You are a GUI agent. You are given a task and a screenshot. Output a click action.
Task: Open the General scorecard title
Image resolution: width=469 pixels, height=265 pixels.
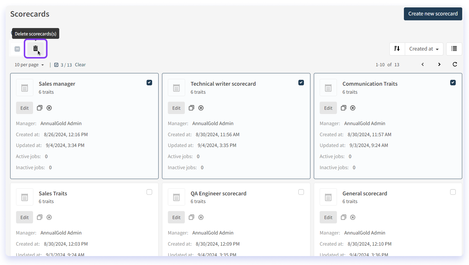[x=365, y=194]
